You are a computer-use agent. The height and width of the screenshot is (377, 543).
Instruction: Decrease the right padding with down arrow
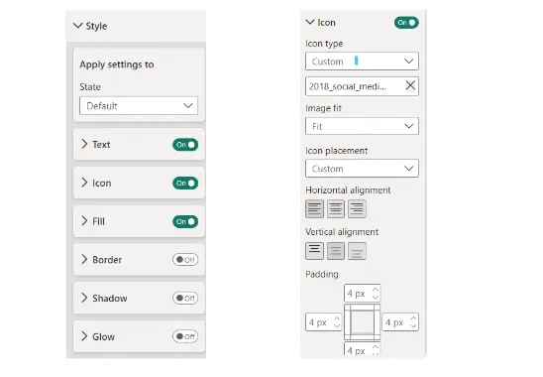click(x=413, y=326)
